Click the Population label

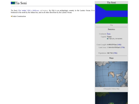click(x=102, y=53)
